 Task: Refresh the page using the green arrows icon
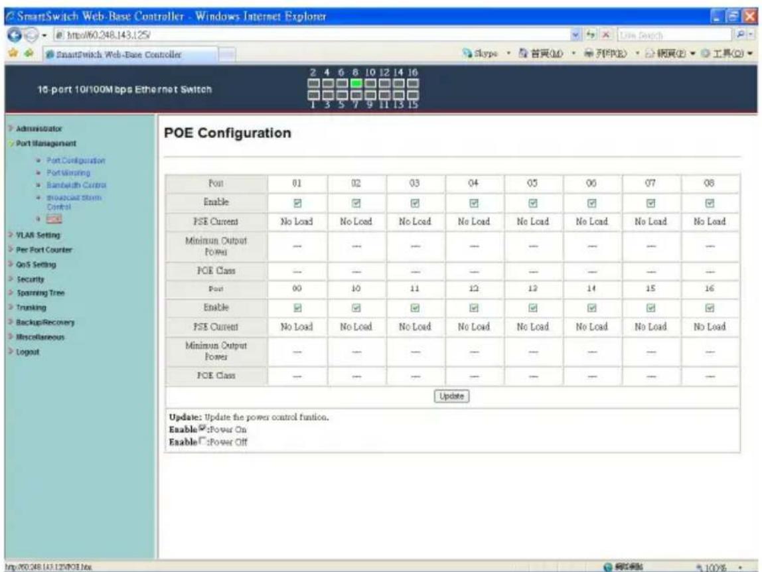(x=591, y=35)
